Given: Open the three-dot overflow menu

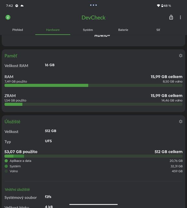Looking at the screenshot, I should coord(181,18).
